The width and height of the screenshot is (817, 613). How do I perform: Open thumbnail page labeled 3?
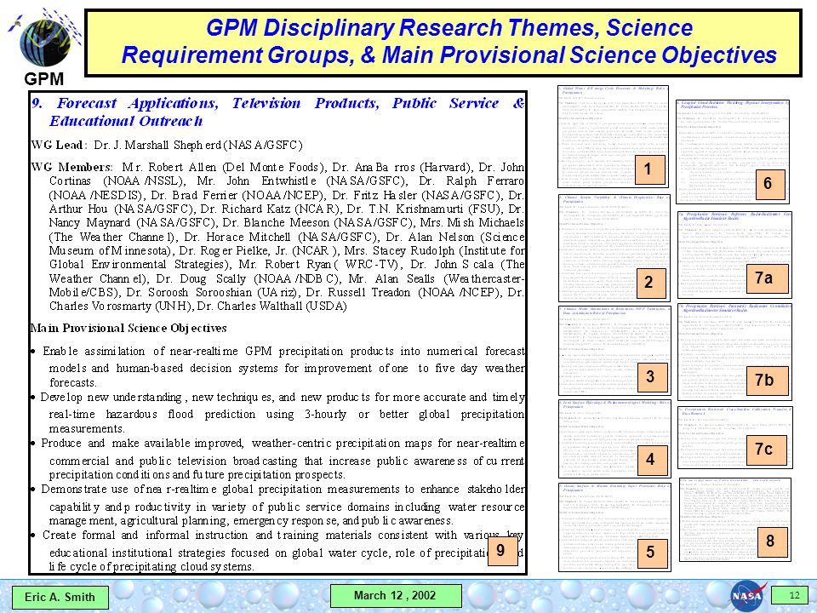[614, 352]
